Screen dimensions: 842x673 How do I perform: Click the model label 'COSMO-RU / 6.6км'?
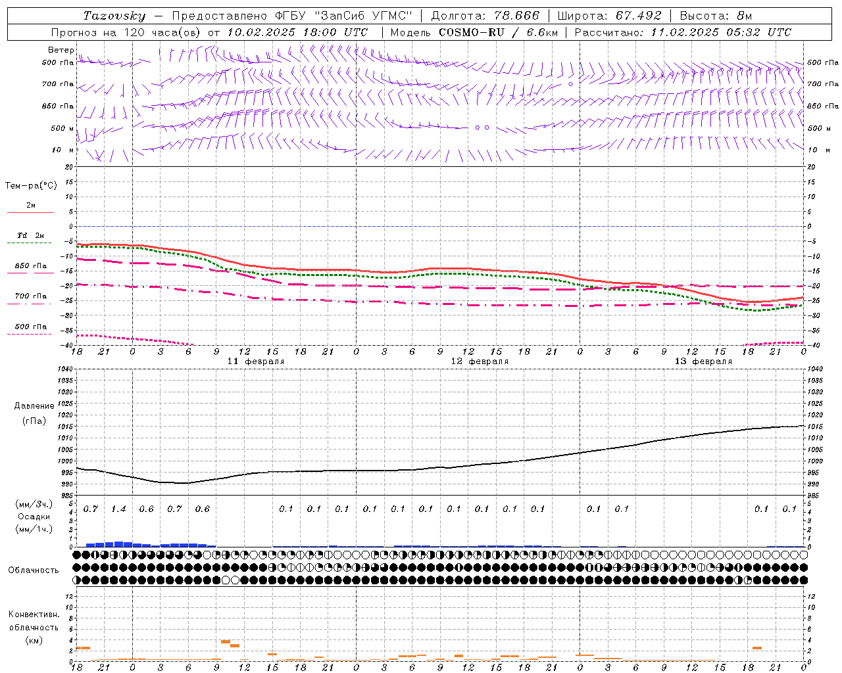[499, 32]
